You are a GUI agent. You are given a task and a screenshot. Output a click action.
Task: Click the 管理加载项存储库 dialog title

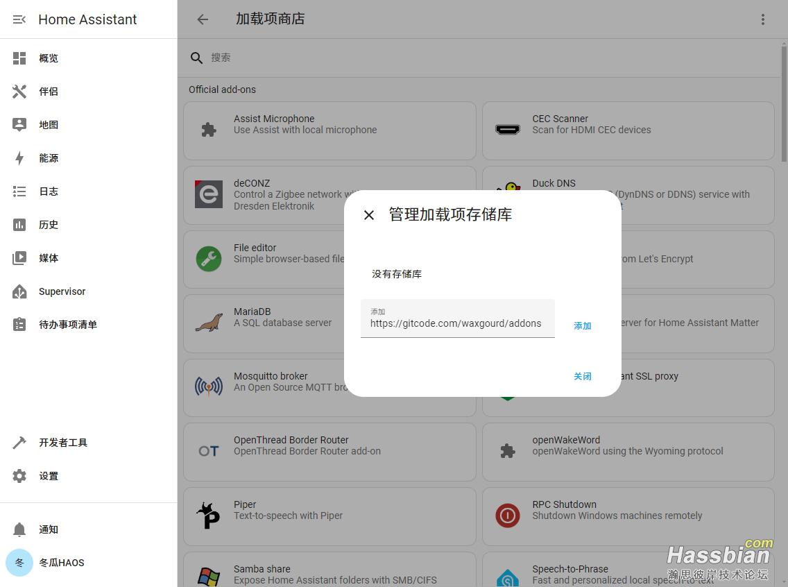click(x=450, y=214)
